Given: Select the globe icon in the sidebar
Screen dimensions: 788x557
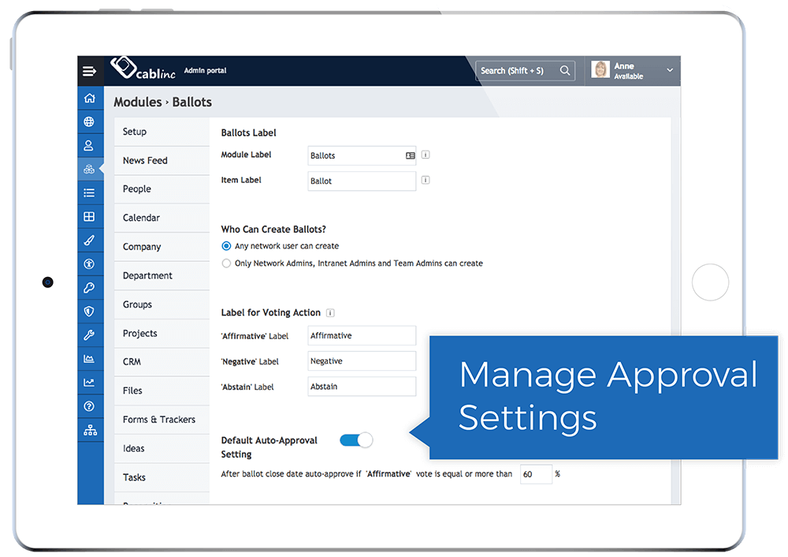Looking at the screenshot, I should pyautogui.click(x=90, y=121).
